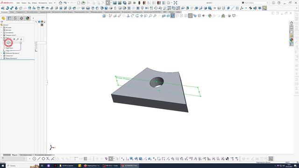Select Right Plane in the feature tree
The image size is (299, 168).
[9, 48]
